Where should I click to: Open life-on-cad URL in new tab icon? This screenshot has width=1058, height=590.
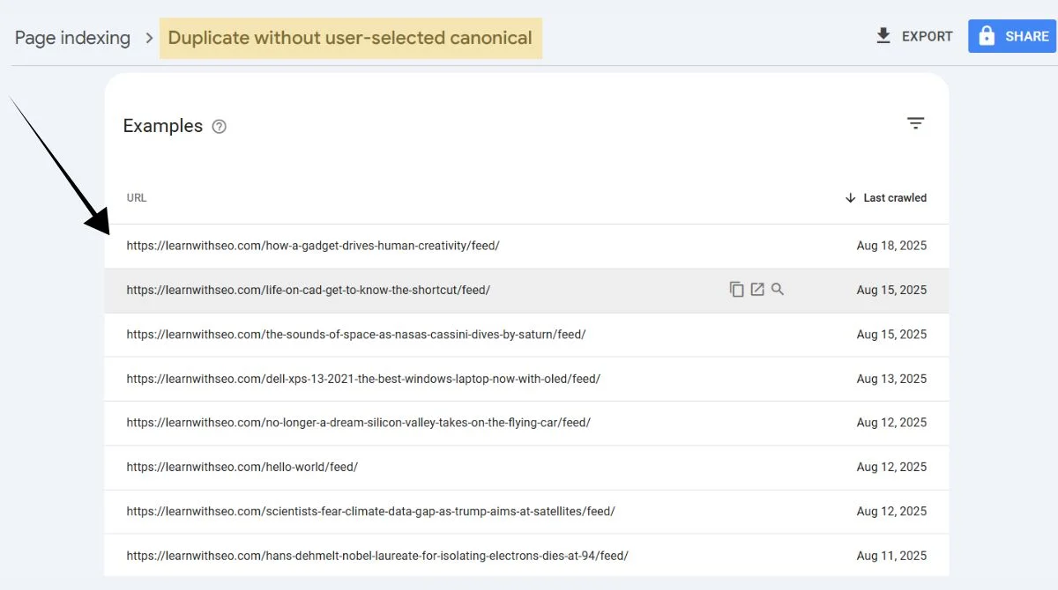(x=757, y=289)
